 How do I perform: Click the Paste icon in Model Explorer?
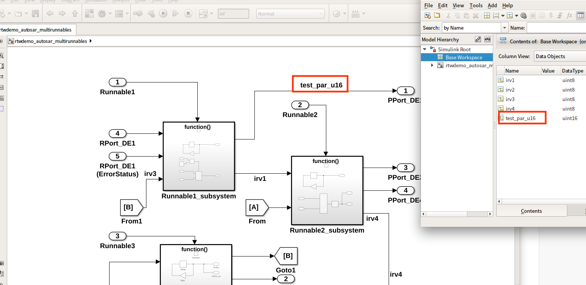[466, 16]
